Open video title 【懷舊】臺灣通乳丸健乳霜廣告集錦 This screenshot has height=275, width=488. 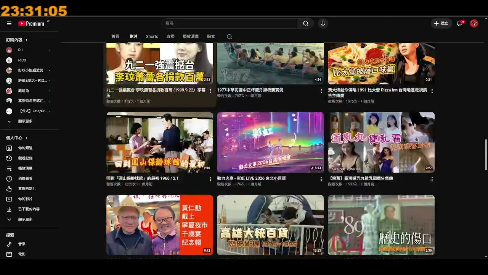point(361,178)
